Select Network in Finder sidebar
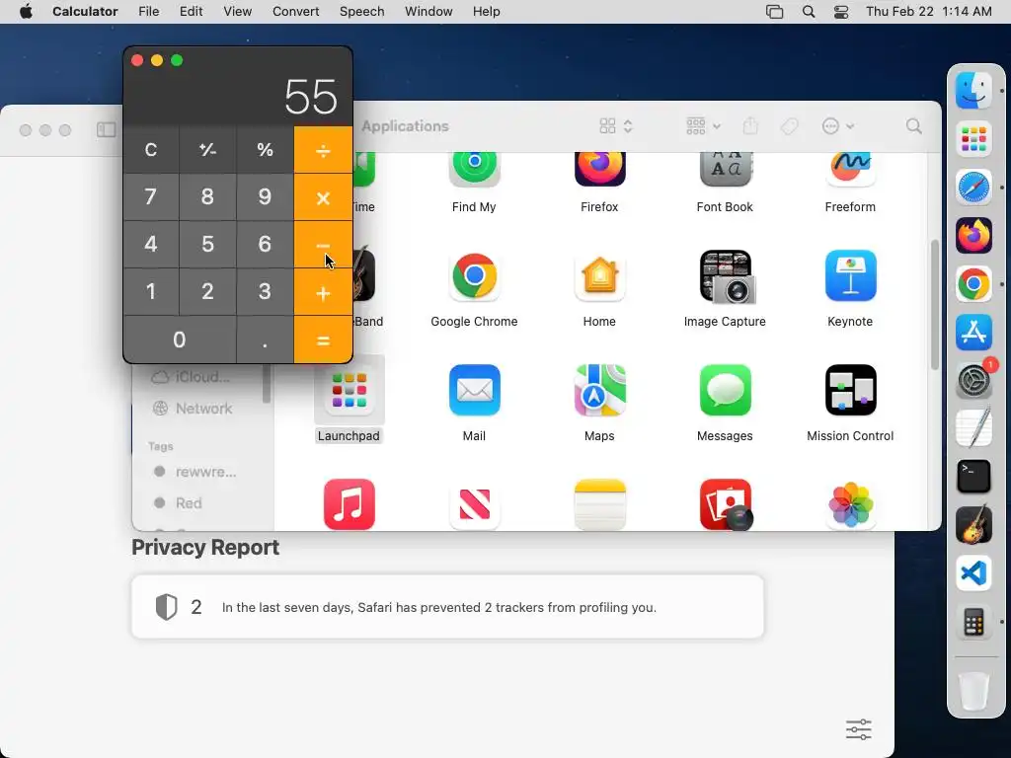Screen dimensions: 1011x758 tap(203, 409)
